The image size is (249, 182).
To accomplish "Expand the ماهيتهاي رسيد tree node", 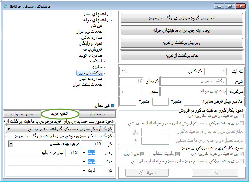I will [x=111, y=15].
